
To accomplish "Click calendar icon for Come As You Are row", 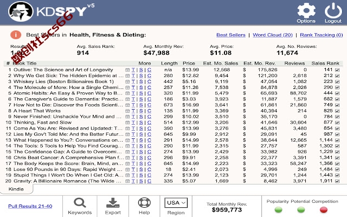I will coord(127,129).
